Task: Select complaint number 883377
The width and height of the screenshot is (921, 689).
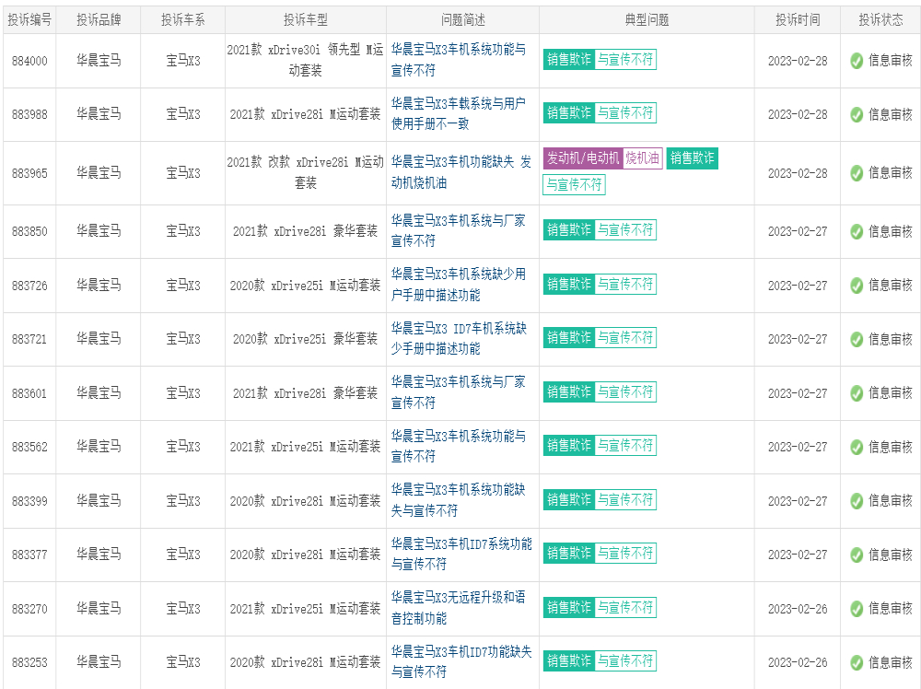Action: tap(29, 555)
